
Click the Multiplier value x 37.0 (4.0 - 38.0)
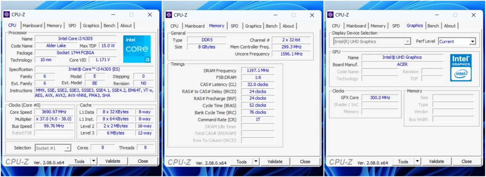(53, 119)
